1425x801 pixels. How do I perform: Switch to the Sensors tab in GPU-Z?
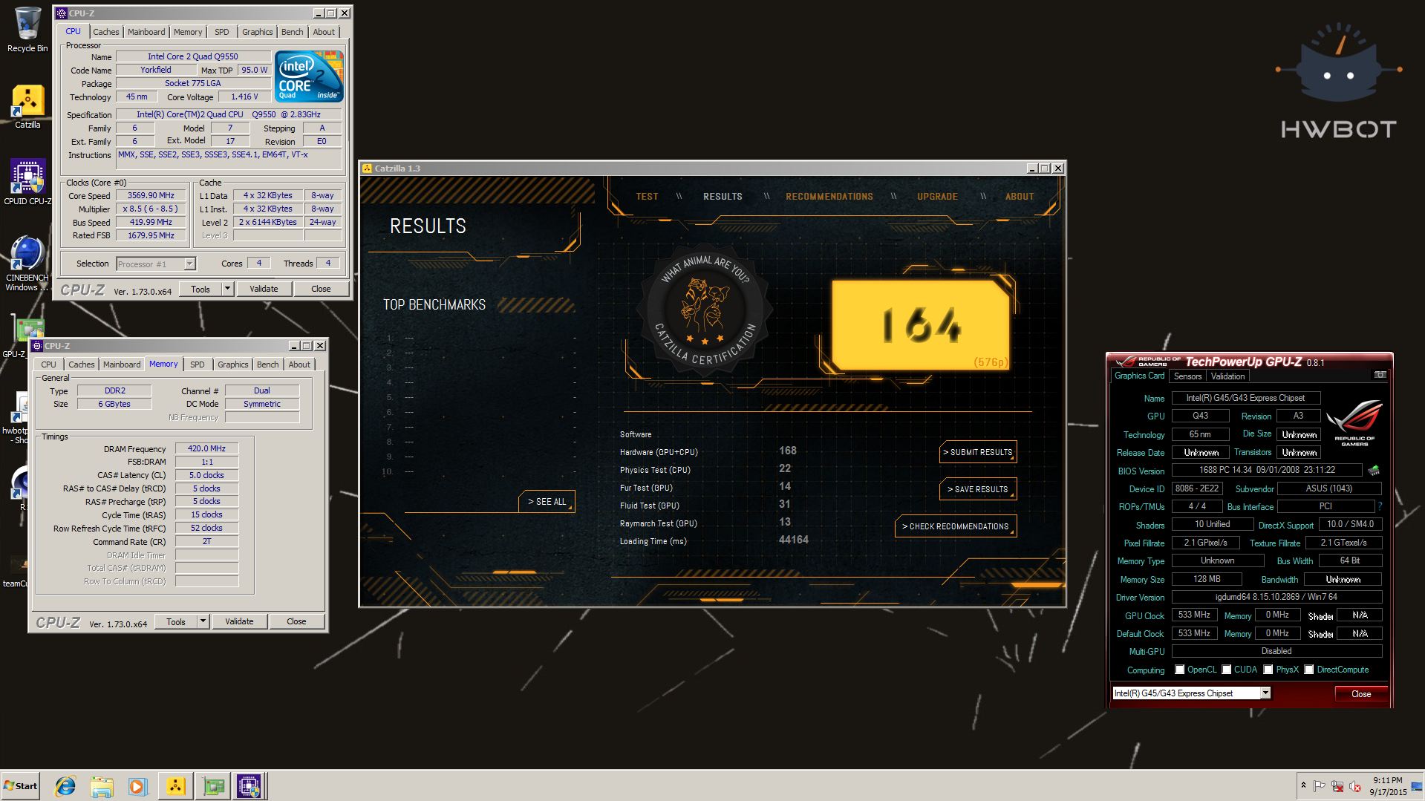point(1187,376)
